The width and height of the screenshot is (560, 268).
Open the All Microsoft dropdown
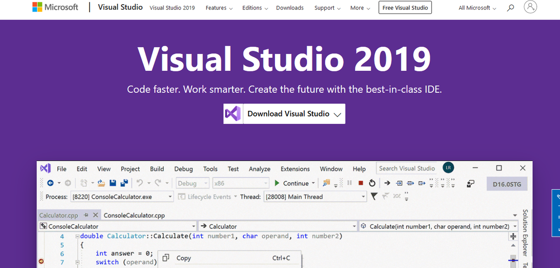click(477, 8)
